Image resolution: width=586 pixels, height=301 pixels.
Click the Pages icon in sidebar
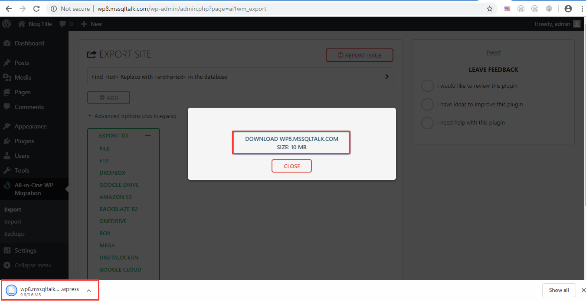7,92
